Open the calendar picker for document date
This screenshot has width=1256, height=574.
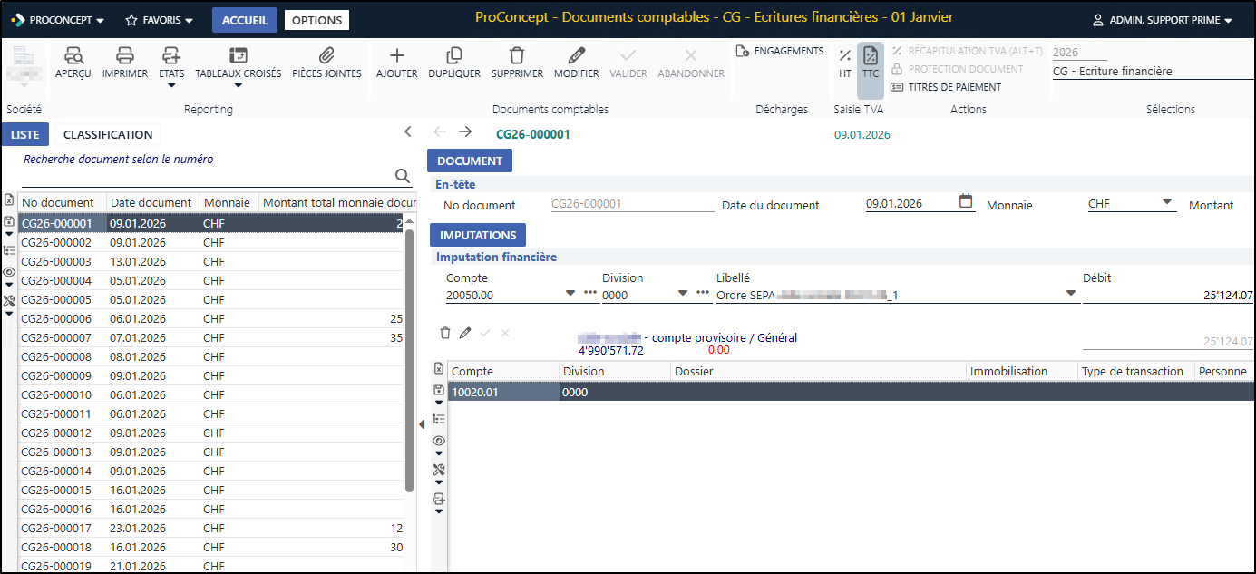(x=966, y=202)
